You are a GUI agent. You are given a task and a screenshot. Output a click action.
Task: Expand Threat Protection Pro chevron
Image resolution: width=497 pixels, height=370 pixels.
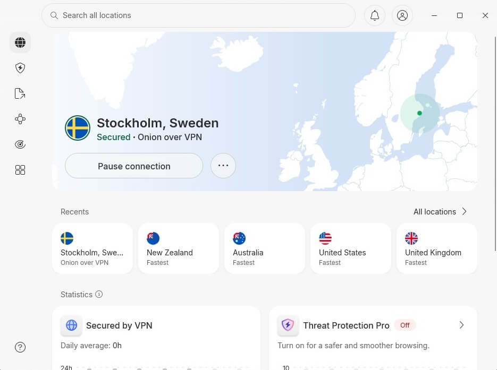tap(461, 325)
